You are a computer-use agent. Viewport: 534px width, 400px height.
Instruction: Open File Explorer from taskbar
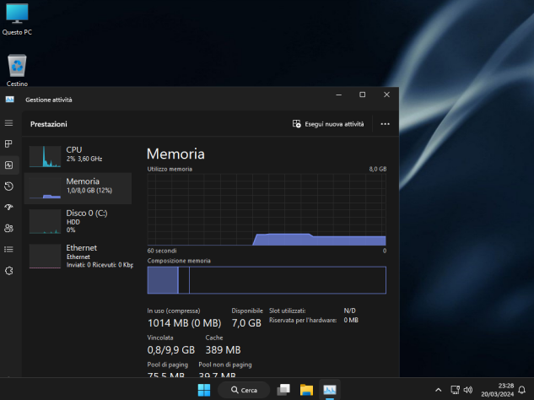point(306,390)
